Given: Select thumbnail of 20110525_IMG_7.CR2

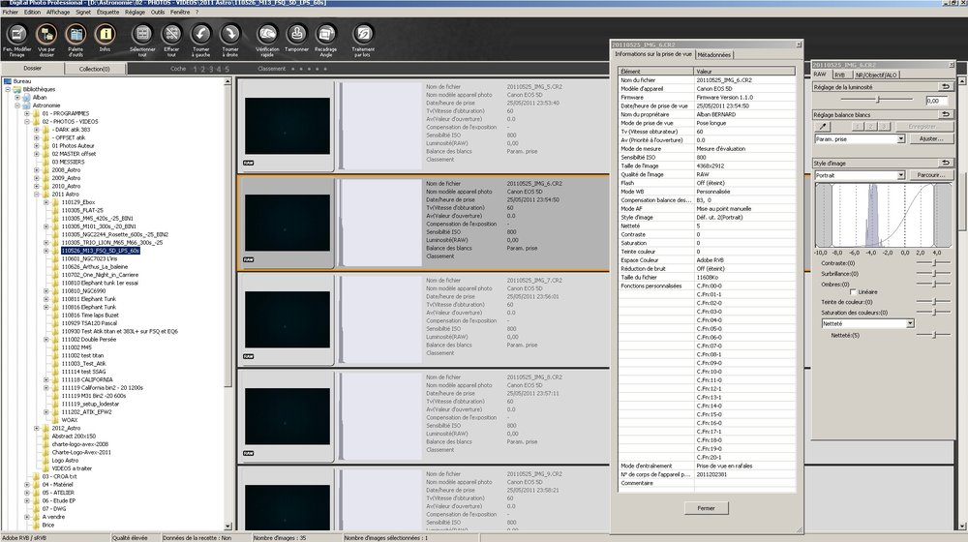Looking at the screenshot, I should click(x=287, y=319).
